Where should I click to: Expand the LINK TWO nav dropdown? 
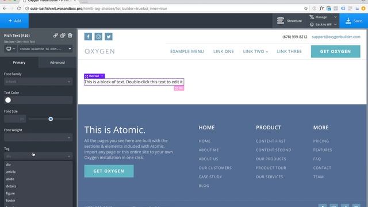tap(255, 51)
